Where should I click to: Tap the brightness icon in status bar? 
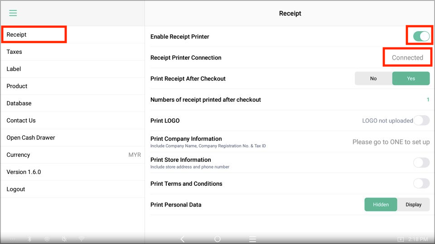(47, 239)
